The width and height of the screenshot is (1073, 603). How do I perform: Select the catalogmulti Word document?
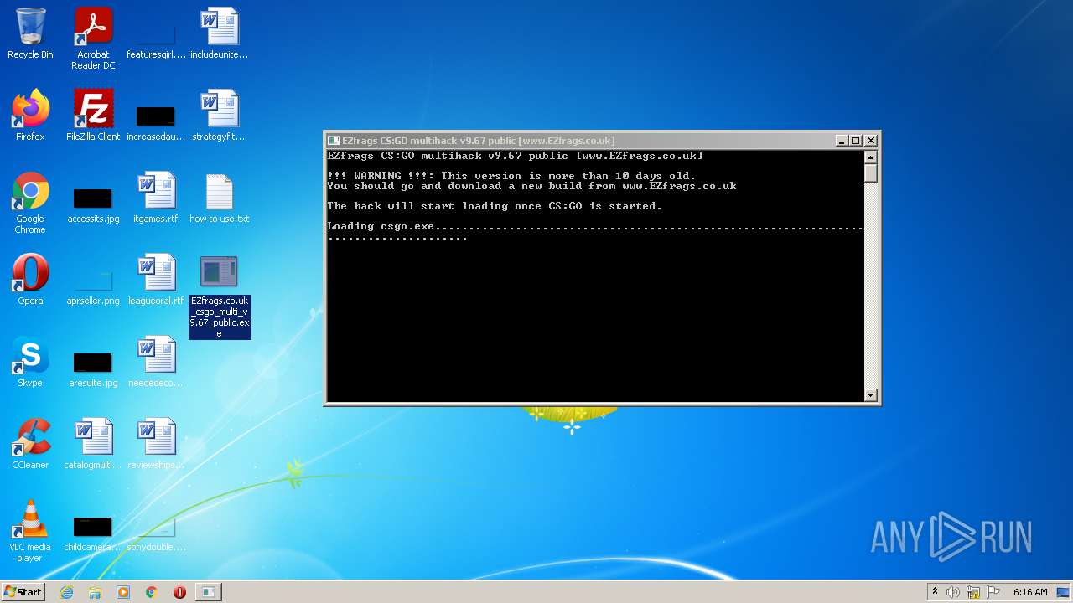pos(93,444)
